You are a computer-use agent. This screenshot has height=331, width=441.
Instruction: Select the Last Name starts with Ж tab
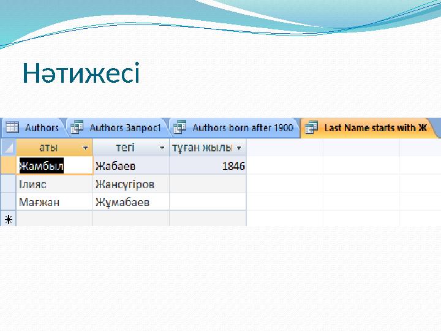[x=369, y=127]
